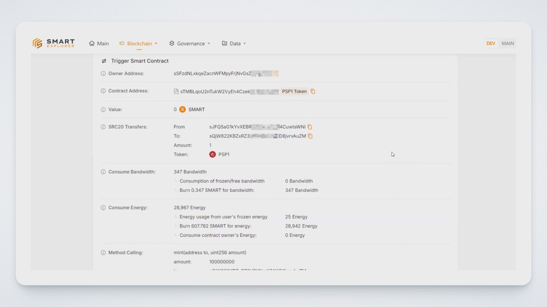The image size is (547, 307).
Task: Expand the Blockchain dropdown menu
Action: click(139, 43)
